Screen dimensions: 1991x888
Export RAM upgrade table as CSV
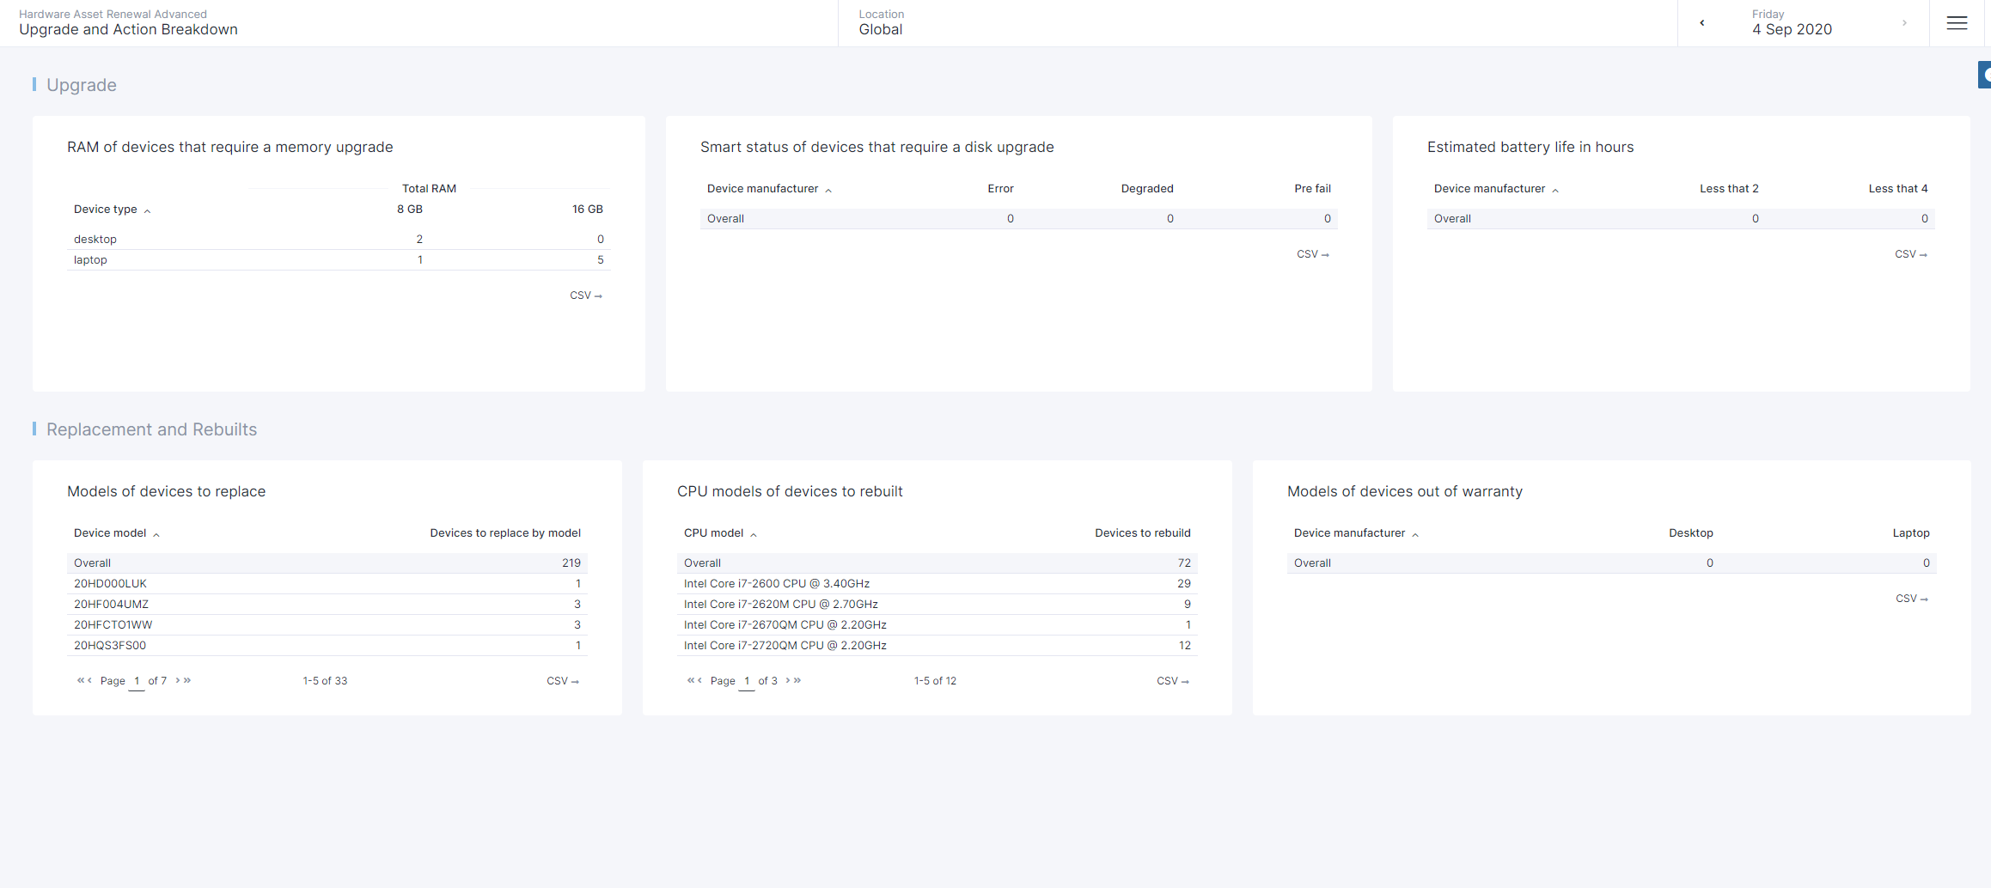pyautogui.click(x=585, y=295)
